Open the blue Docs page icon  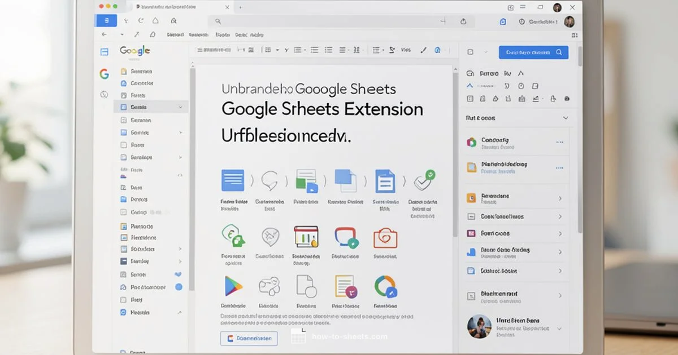385,181
